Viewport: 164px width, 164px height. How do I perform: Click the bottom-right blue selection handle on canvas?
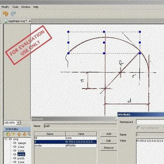[x=140, y=53]
